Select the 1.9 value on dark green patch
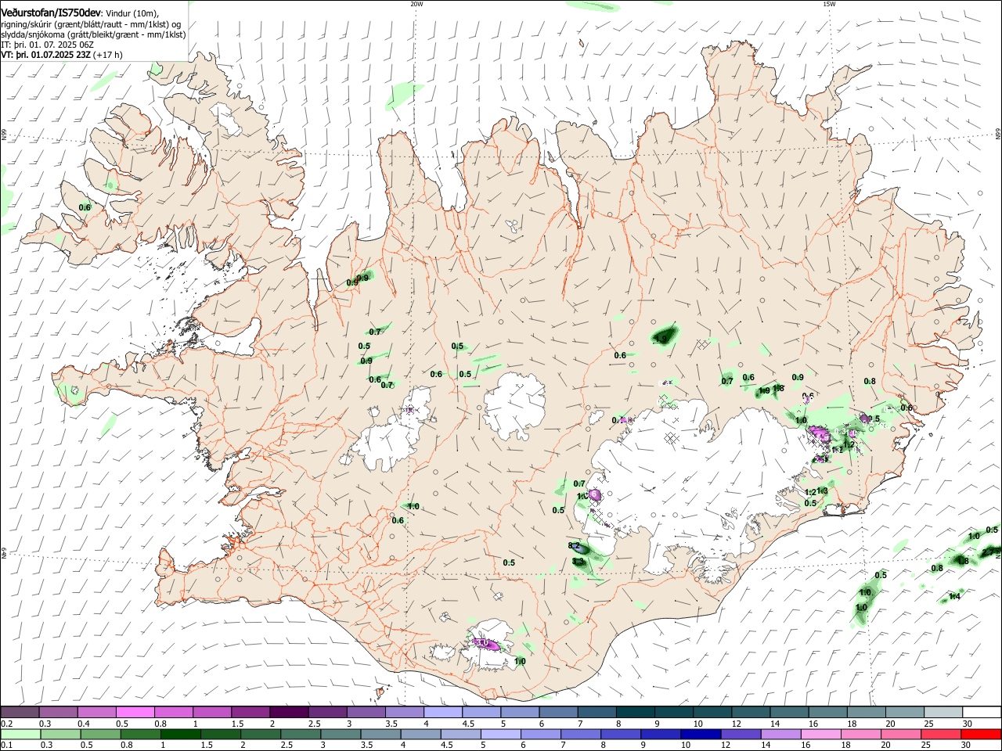 tap(662, 339)
